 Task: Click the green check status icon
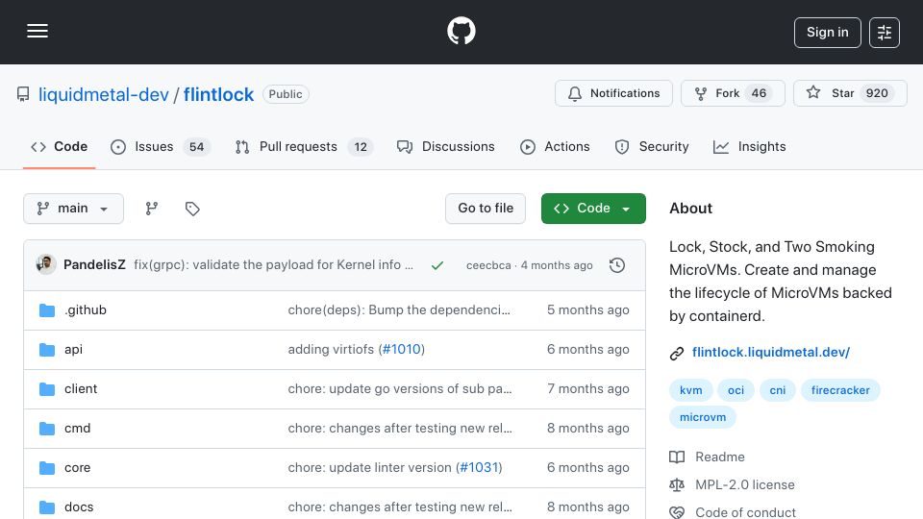pyautogui.click(x=437, y=265)
